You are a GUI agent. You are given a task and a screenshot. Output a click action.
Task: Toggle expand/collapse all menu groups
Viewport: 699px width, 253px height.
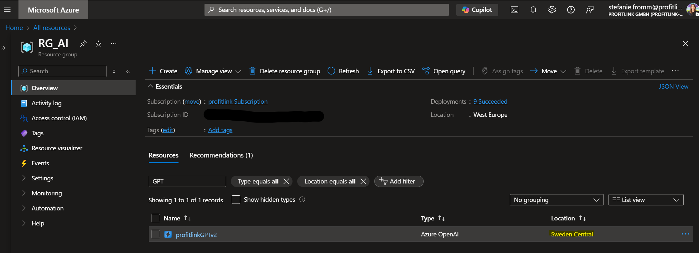[x=114, y=71]
